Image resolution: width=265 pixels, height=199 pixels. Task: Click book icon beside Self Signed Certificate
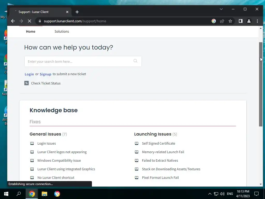[x=137, y=144]
